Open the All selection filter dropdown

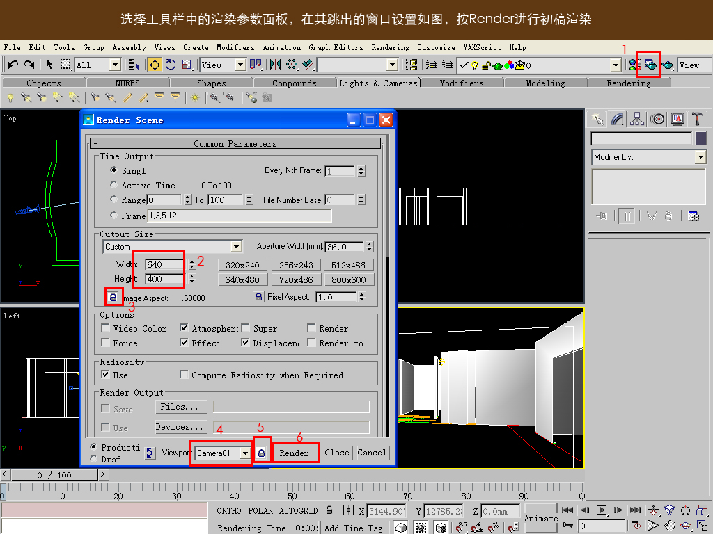(115, 65)
